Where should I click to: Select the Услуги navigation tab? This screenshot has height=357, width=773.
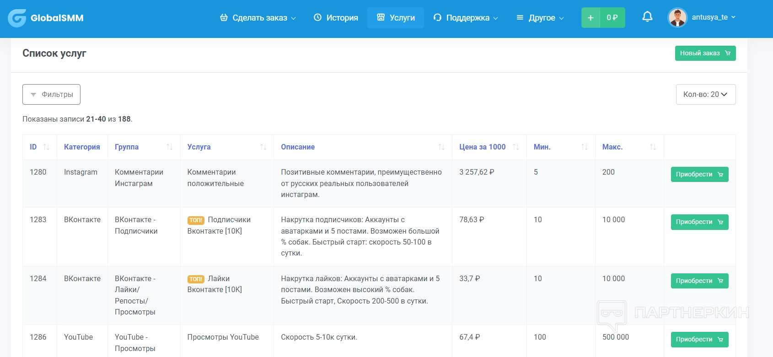tap(396, 18)
